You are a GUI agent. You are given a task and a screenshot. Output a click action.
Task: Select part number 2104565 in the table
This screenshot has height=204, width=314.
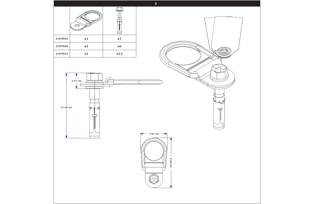pyautogui.click(x=62, y=39)
